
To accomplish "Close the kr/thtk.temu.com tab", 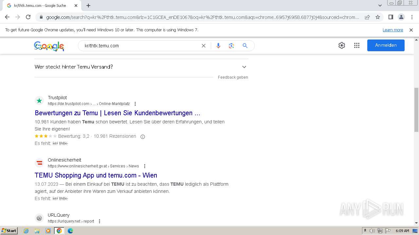I will pos(76,6).
